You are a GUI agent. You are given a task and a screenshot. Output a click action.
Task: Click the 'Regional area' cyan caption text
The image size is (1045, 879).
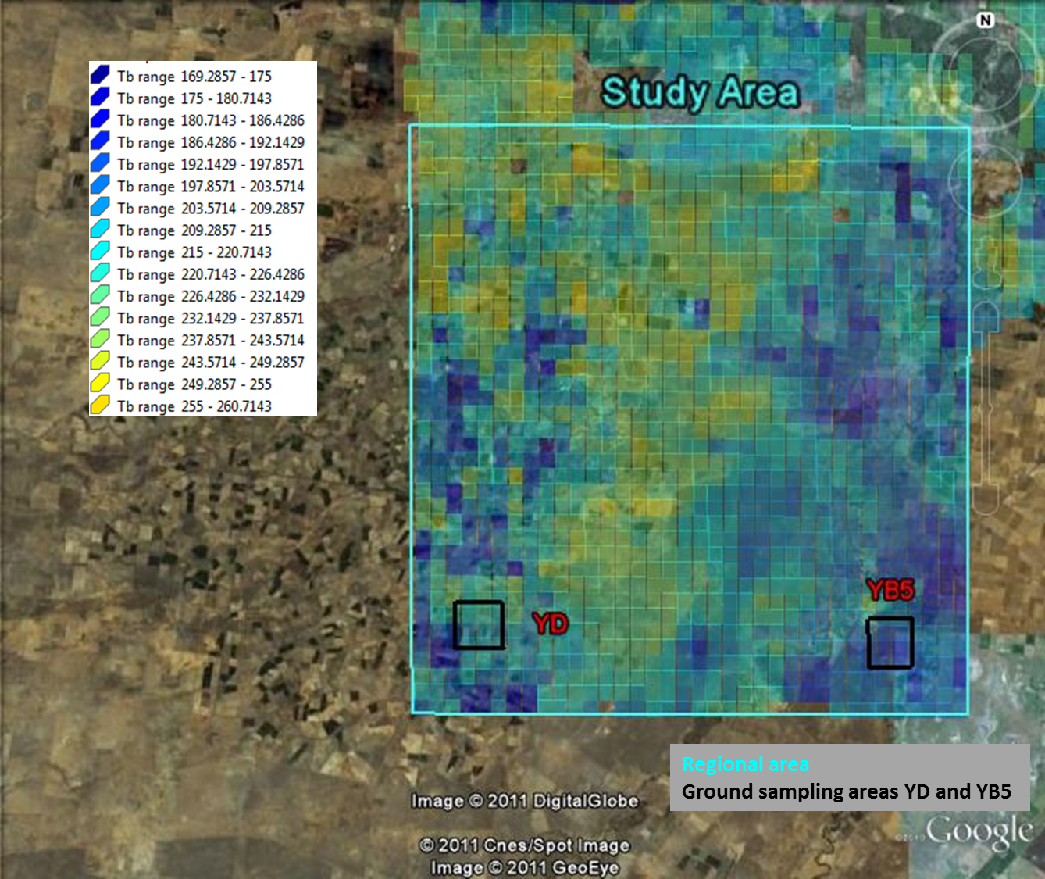(x=745, y=764)
